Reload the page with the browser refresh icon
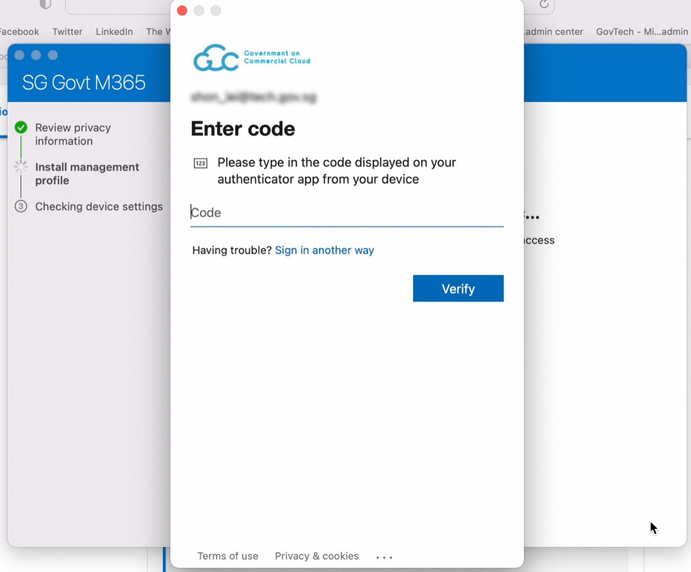The height and width of the screenshot is (572, 691). 544,5
